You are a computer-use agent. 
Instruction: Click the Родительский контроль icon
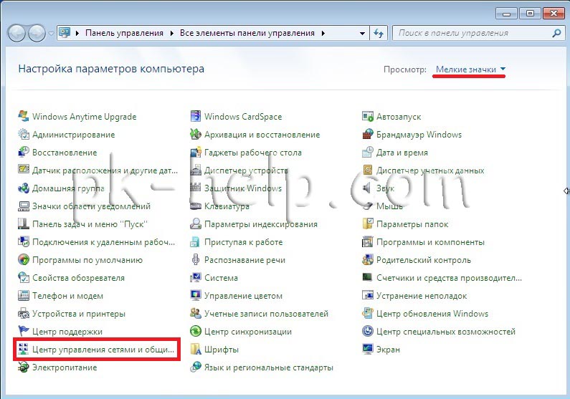(368, 260)
